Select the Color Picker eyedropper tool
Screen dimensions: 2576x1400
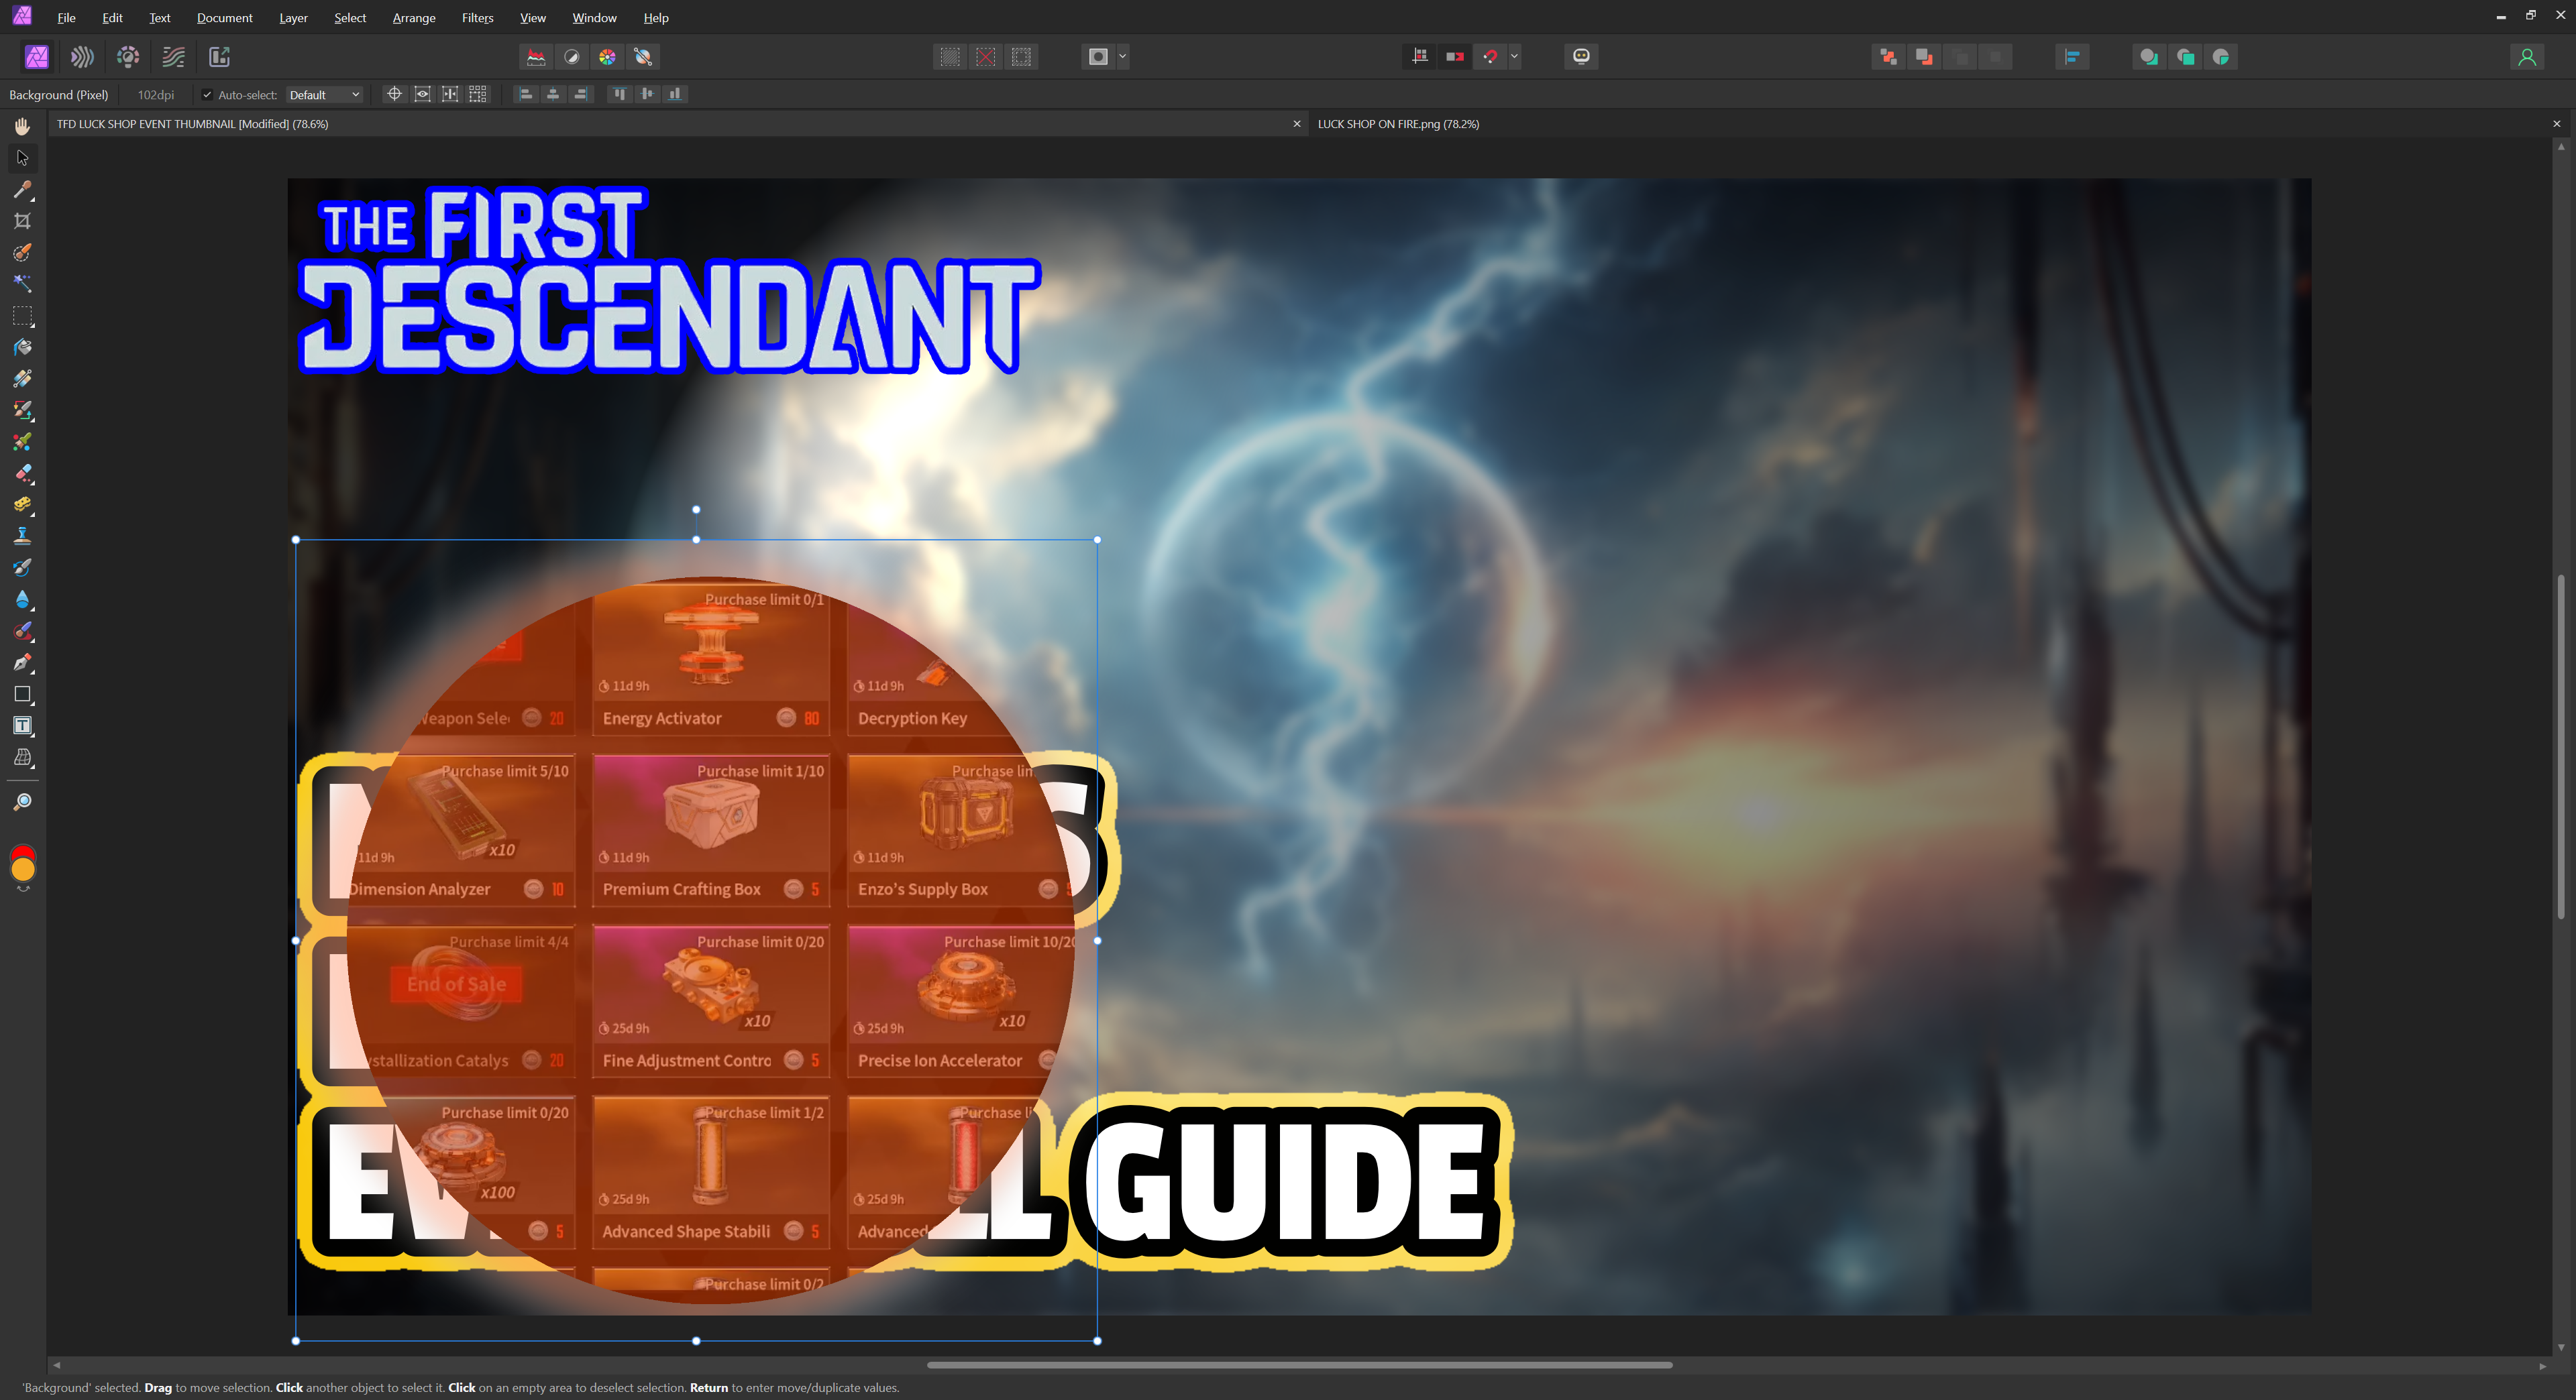22,190
